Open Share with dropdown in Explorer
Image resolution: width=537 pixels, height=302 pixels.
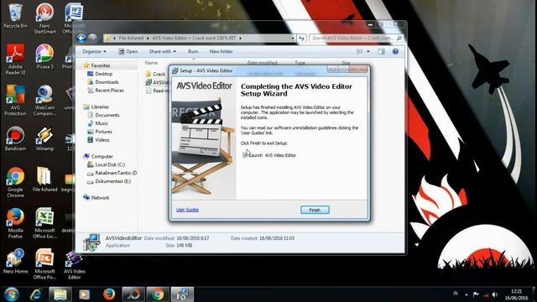click(x=162, y=51)
